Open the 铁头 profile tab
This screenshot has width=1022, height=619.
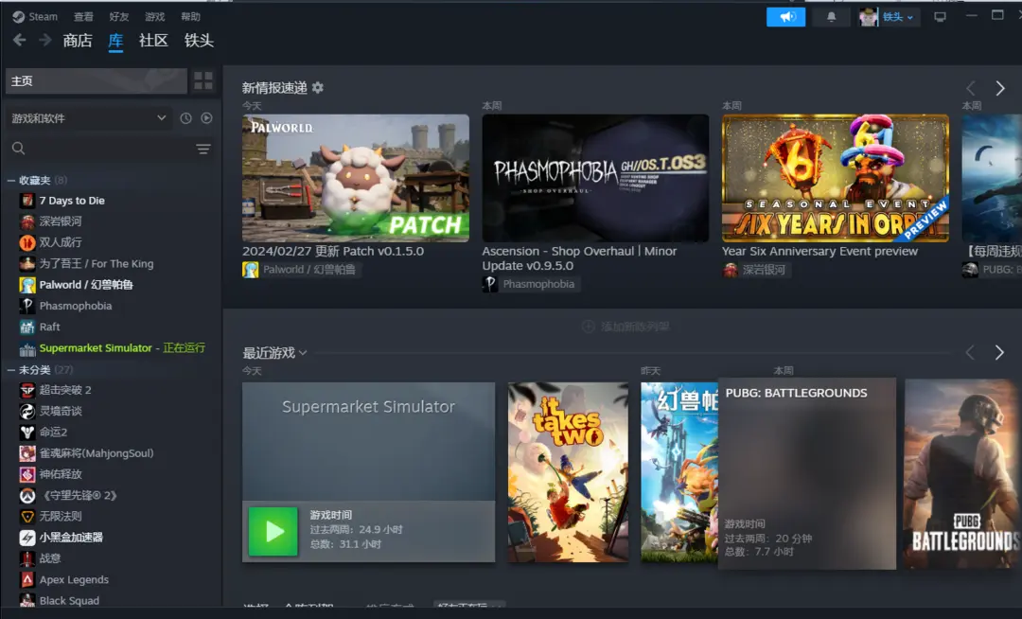tap(199, 41)
